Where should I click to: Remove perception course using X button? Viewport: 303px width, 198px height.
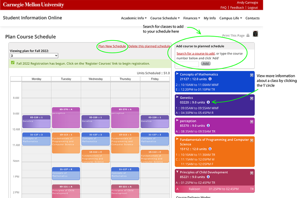(251, 122)
